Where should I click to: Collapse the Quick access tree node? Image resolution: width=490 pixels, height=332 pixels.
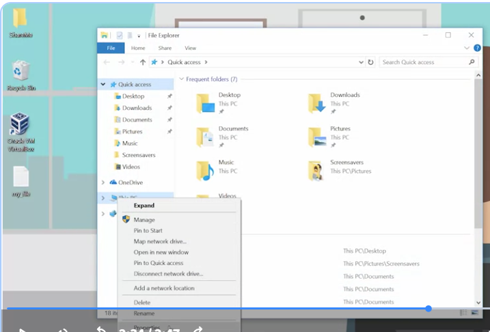pyautogui.click(x=103, y=84)
